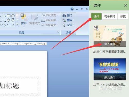
Task: Open the 排列 arrange menu
Action: click(24, 20)
